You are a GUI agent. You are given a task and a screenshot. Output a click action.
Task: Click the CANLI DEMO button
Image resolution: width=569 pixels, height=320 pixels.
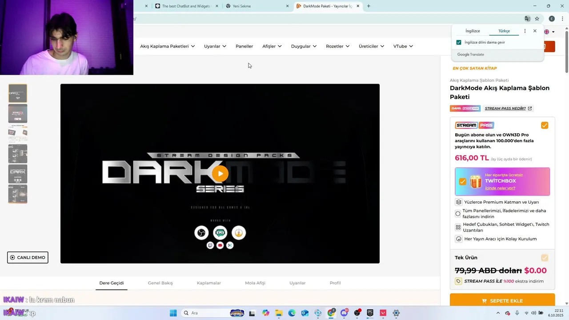28,257
